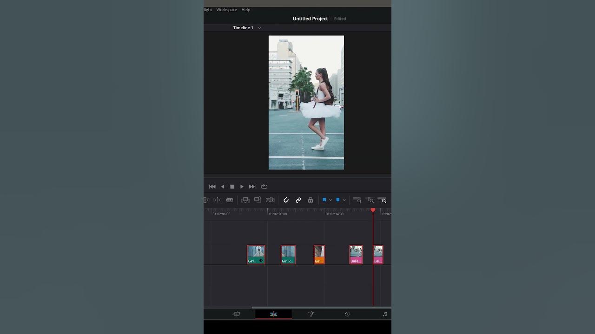Viewport: 595px width, 334px height.
Task: Toggle linked selection chain icon
Action: [298, 200]
